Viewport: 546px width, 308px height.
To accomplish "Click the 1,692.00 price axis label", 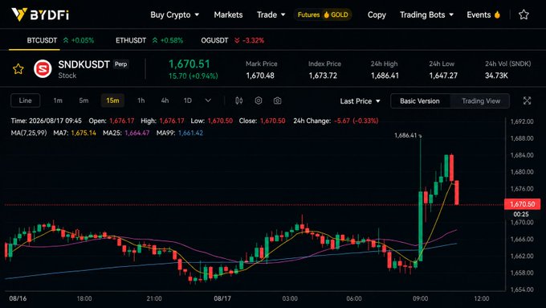I will 522,121.
